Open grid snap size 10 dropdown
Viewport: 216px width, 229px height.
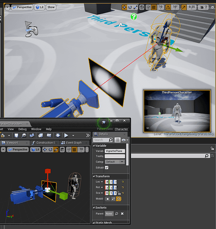(161, 7)
